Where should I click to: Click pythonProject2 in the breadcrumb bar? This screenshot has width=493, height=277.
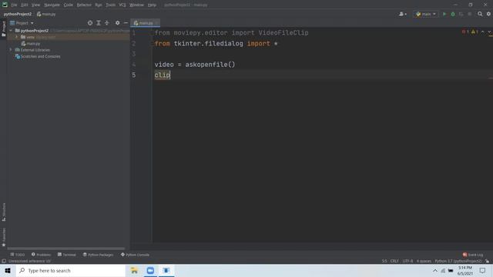18,14
